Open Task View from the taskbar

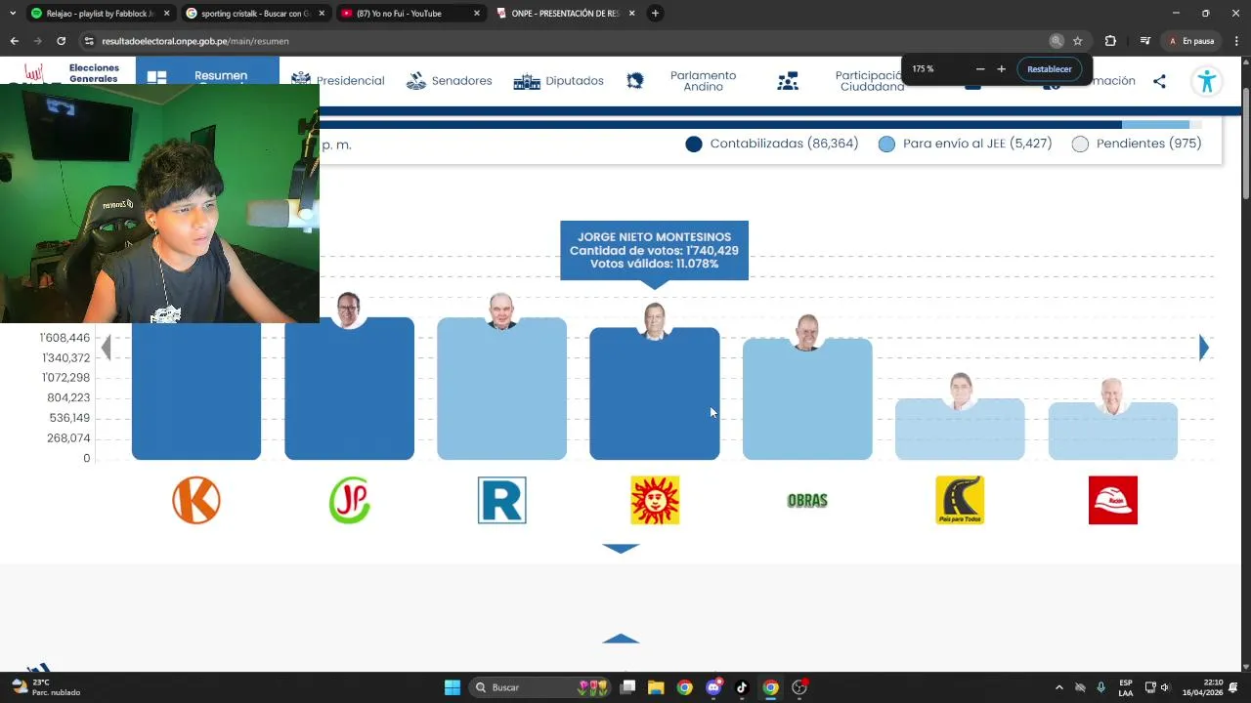[x=627, y=687]
